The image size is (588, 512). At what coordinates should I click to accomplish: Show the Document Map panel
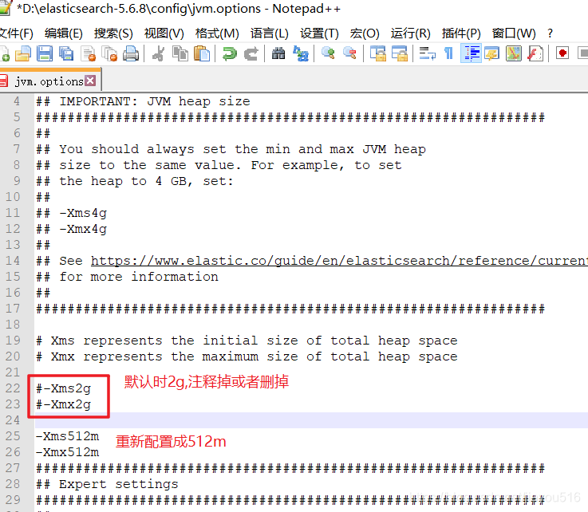pyautogui.click(x=514, y=53)
